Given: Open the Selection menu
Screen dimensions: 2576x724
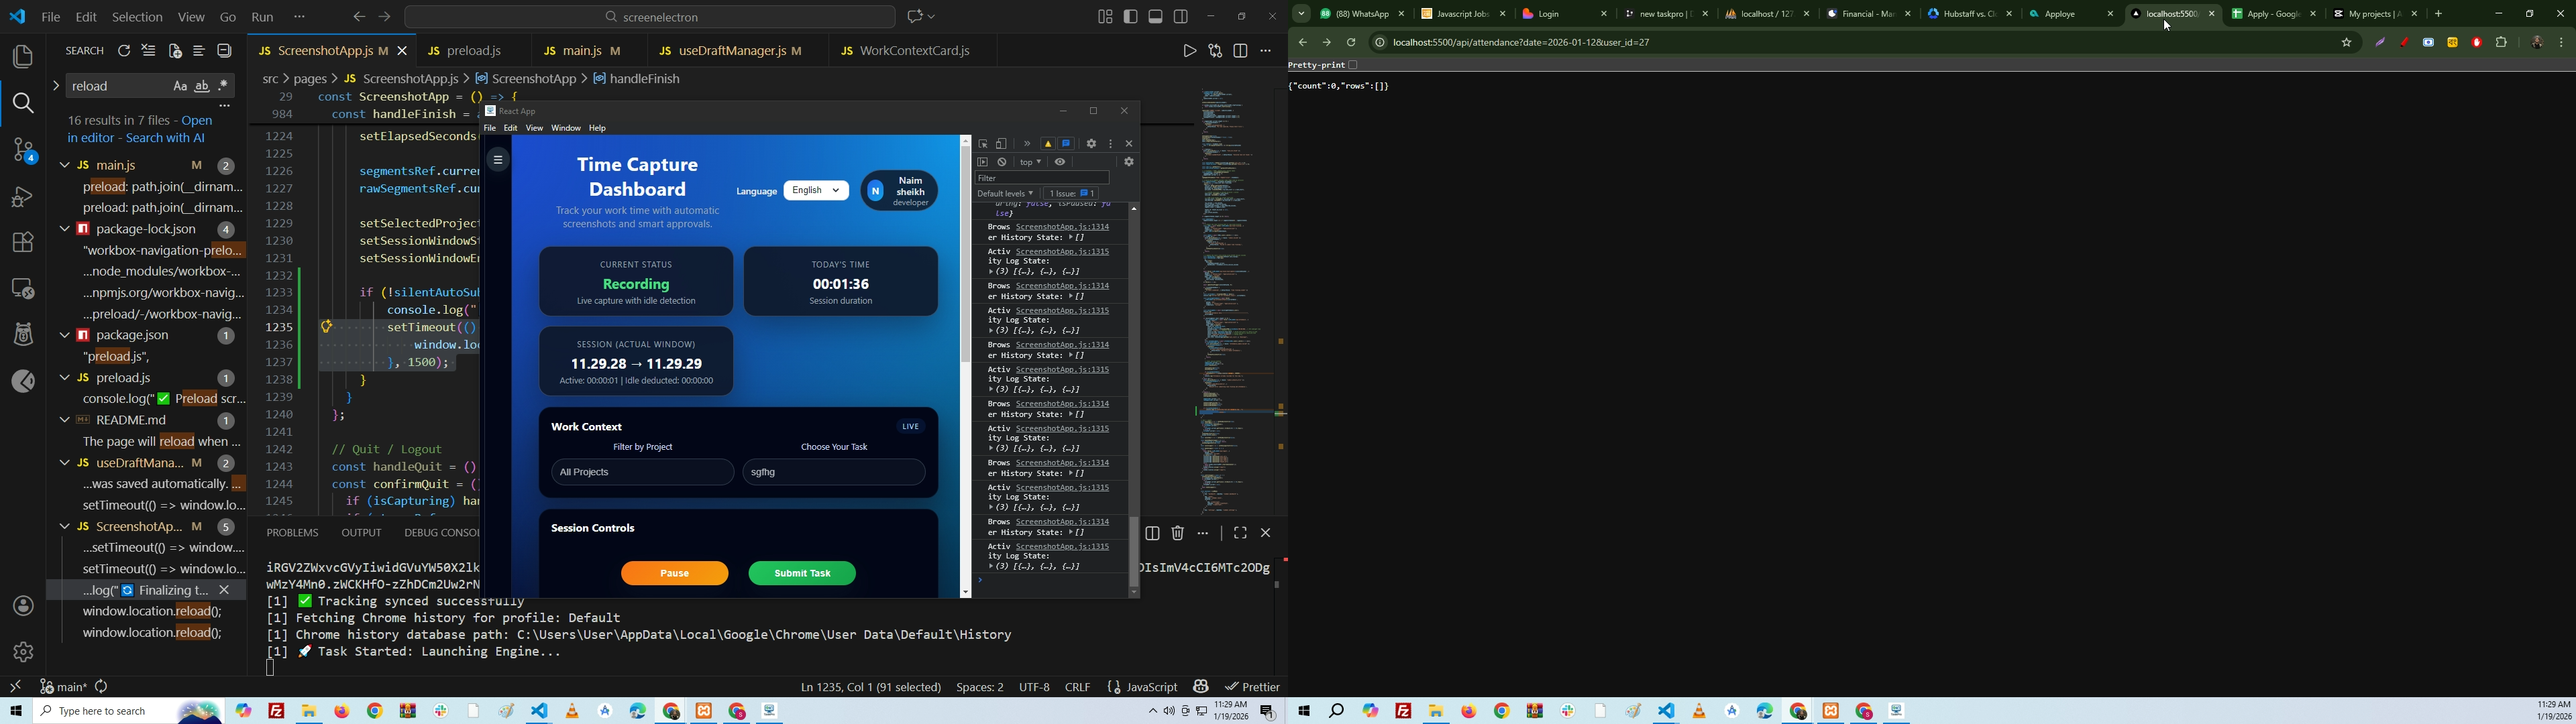Looking at the screenshot, I should (137, 17).
